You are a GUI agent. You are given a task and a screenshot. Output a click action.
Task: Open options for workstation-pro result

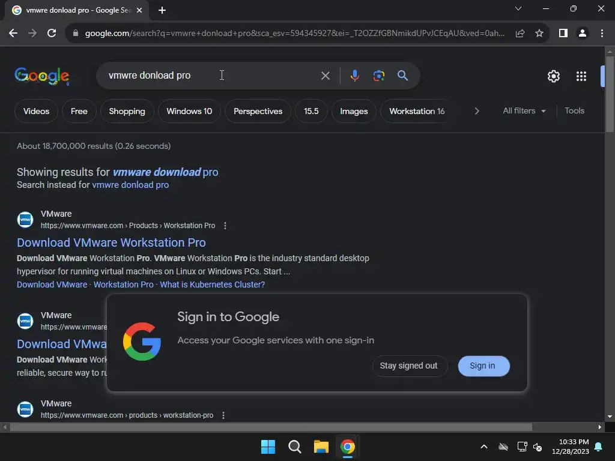[223, 415]
